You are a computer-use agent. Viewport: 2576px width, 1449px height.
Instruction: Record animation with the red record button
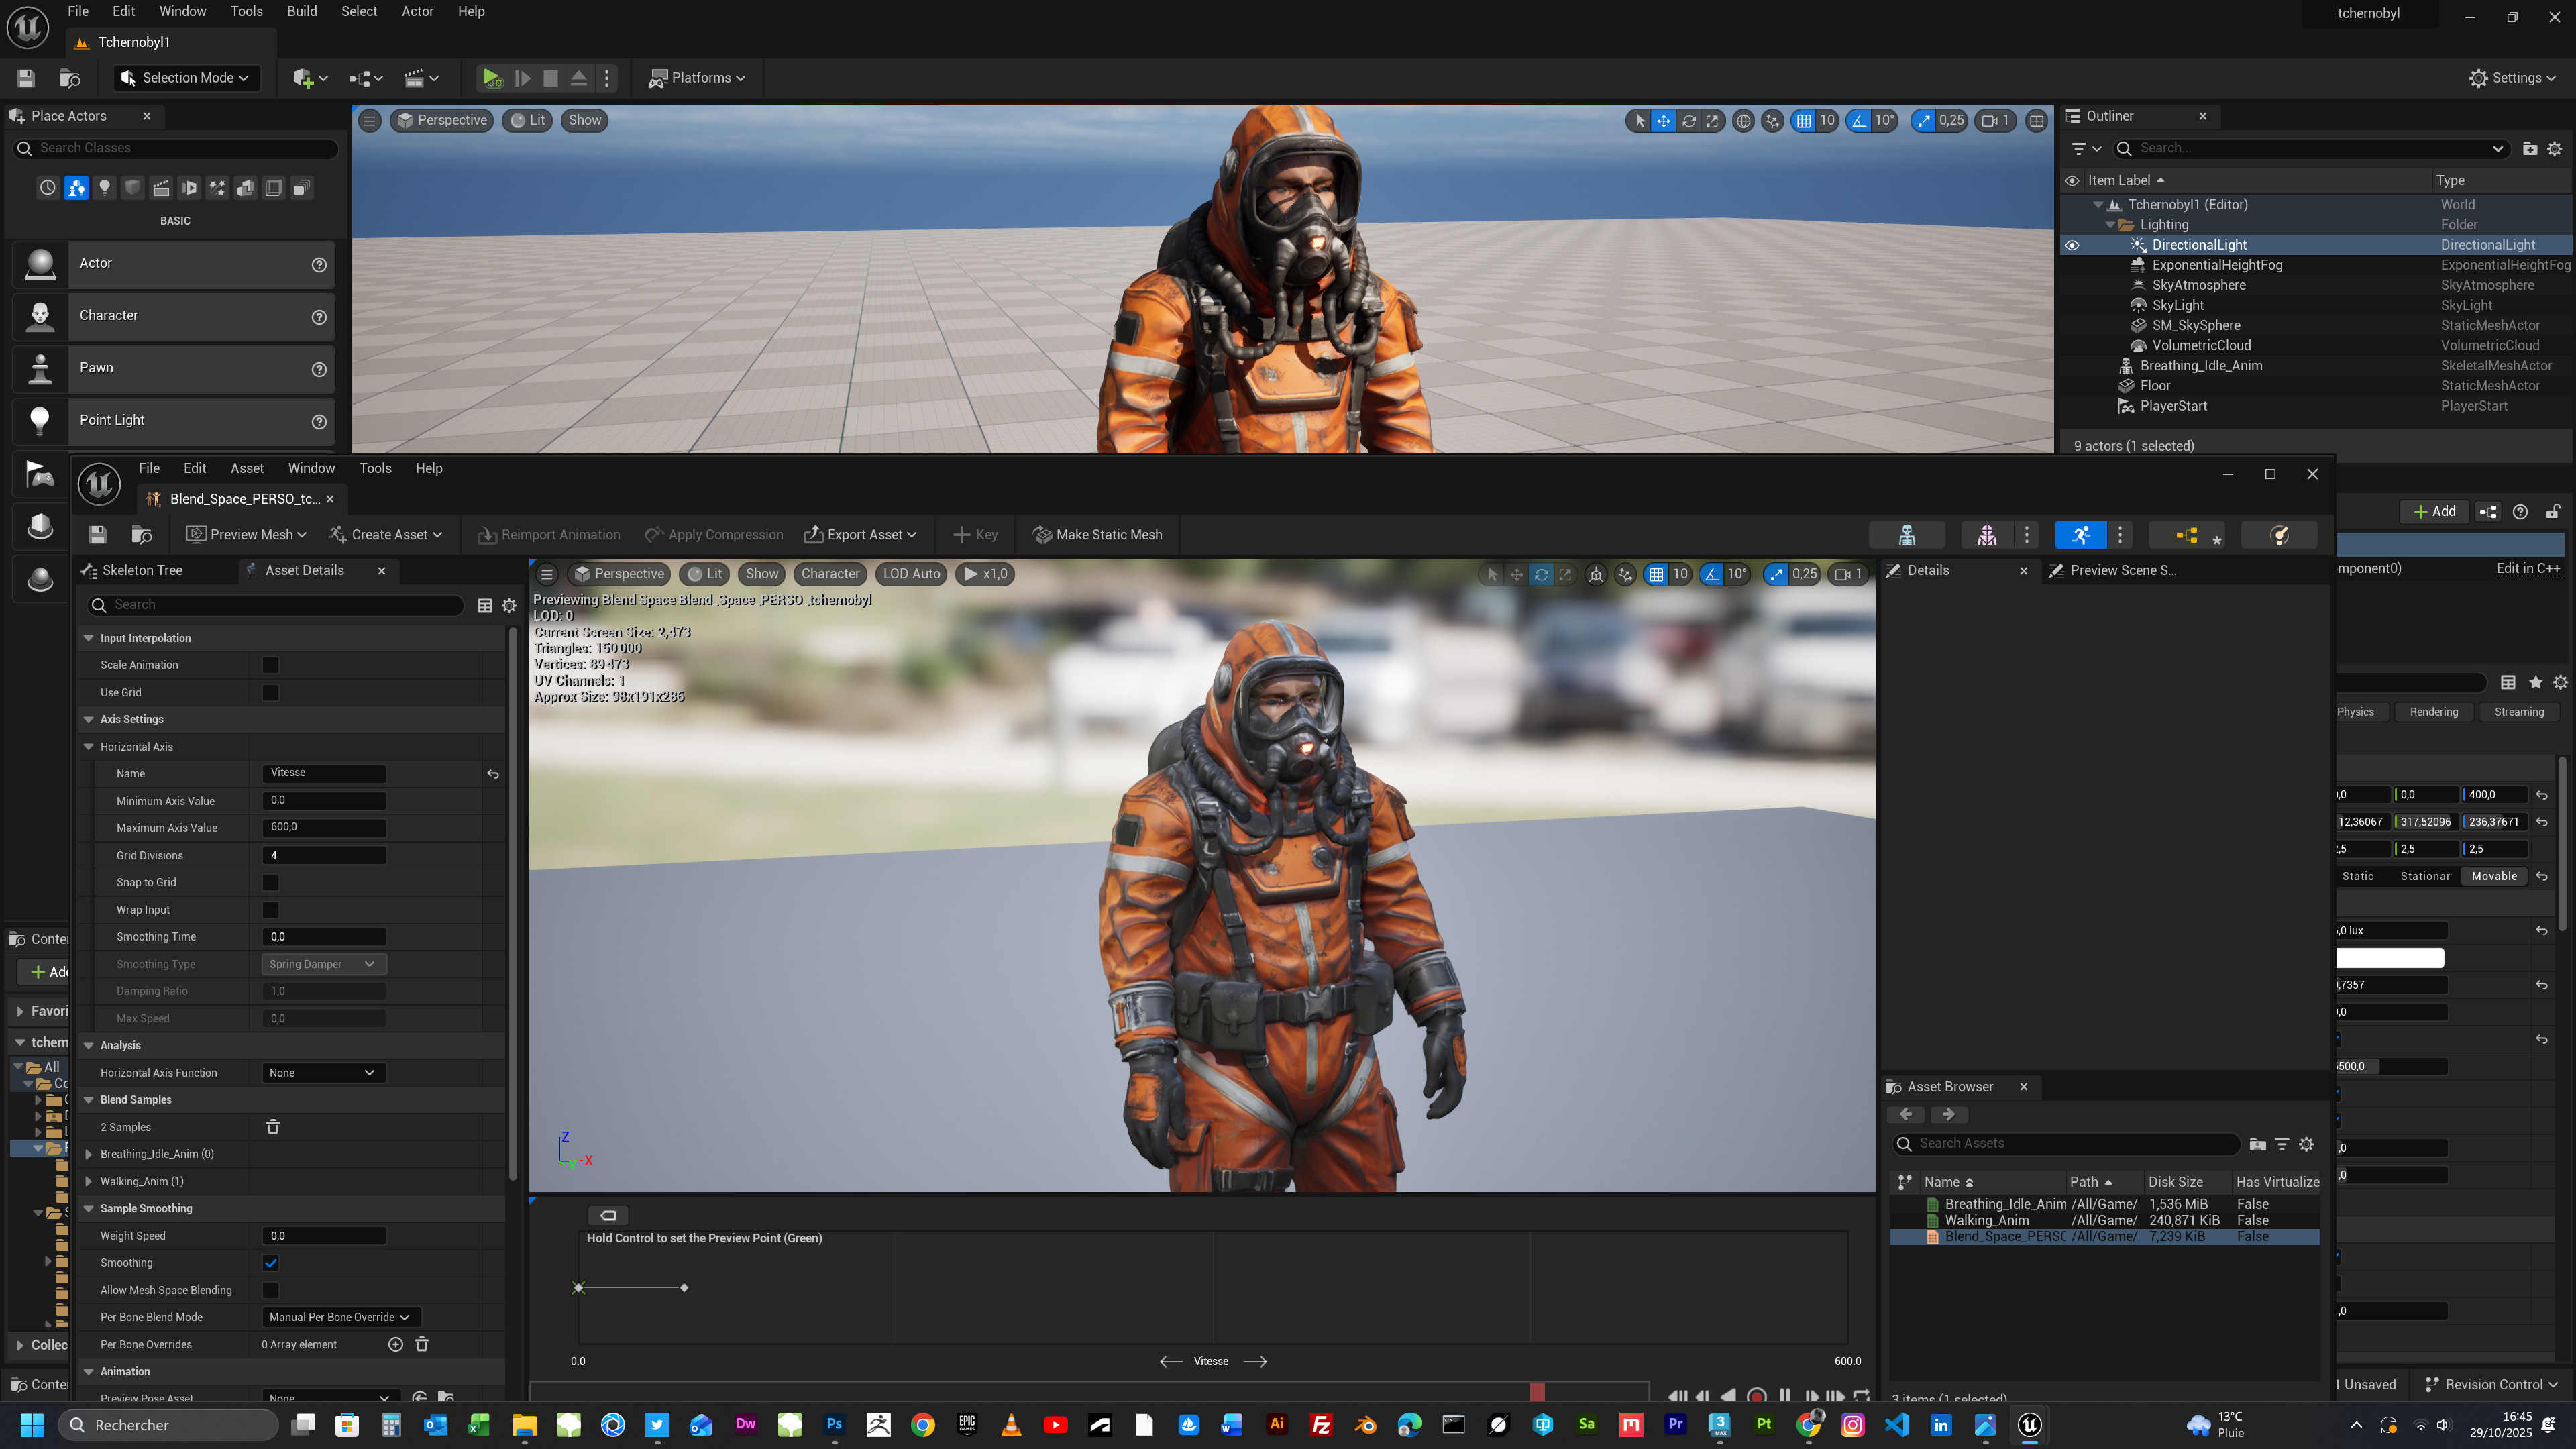(1756, 1395)
